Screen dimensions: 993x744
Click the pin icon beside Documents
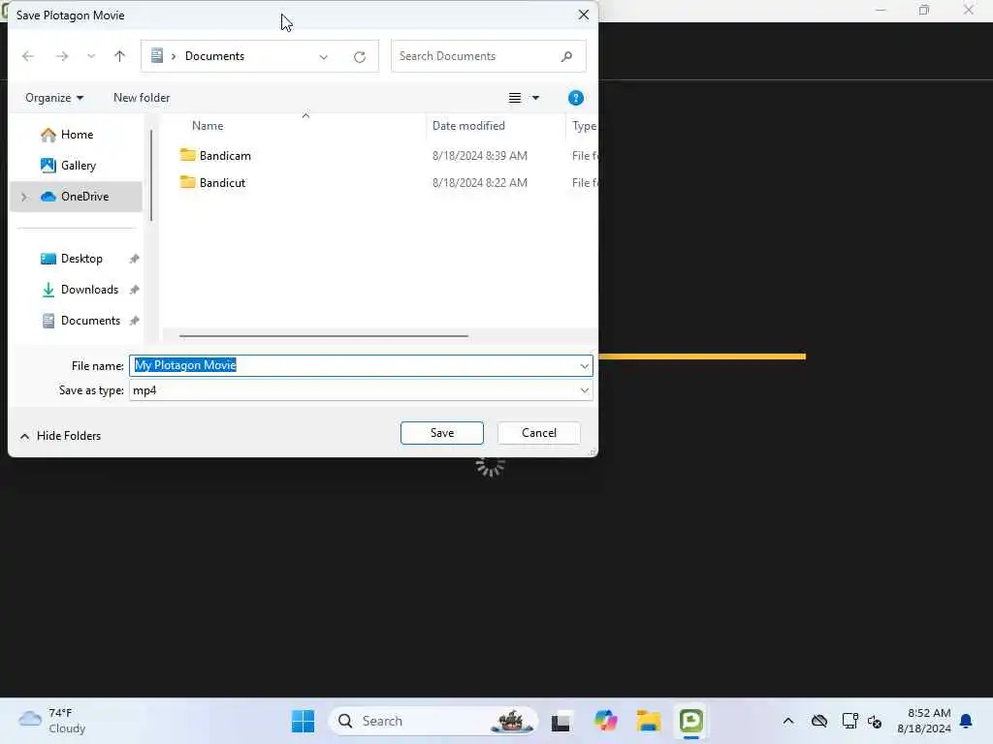(x=134, y=321)
